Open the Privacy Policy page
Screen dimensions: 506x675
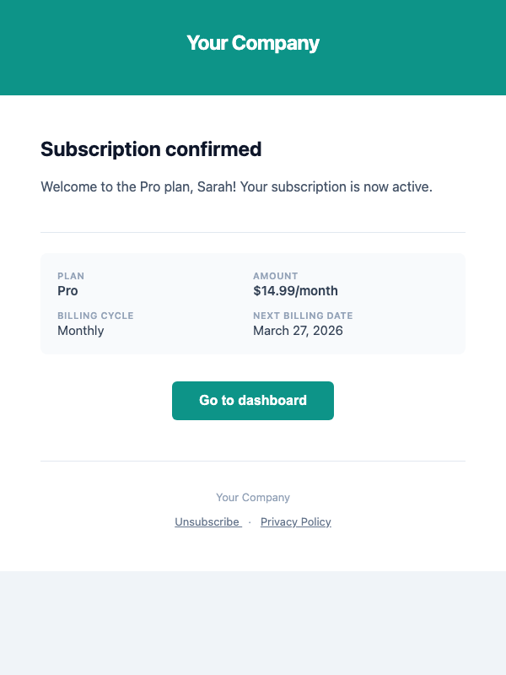[295, 521]
